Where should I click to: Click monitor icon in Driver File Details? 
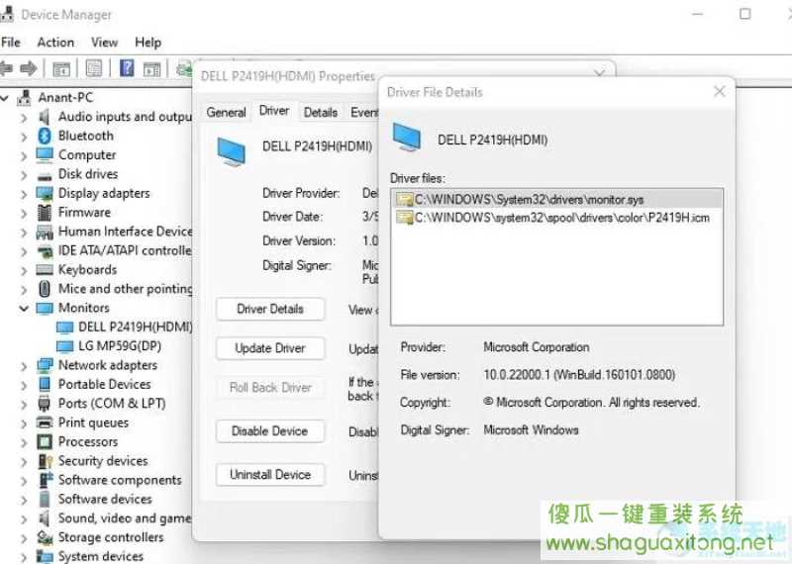tap(407, 137)
